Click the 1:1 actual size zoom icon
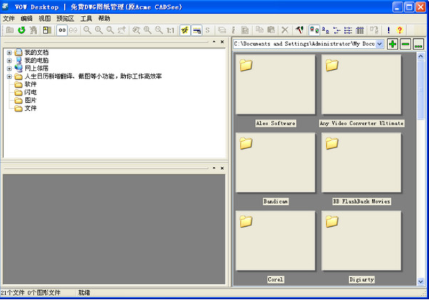 171,30
